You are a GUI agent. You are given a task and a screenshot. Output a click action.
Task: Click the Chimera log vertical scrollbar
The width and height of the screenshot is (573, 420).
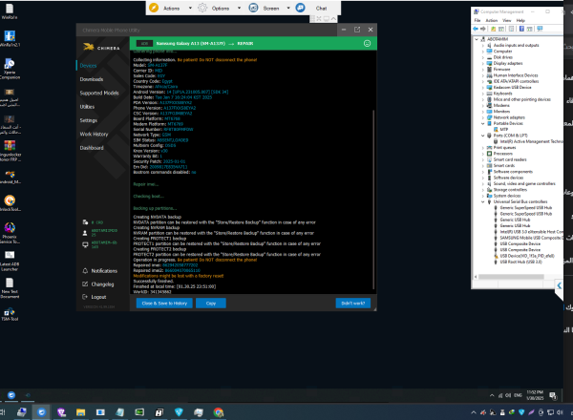[x=373, y=199]
